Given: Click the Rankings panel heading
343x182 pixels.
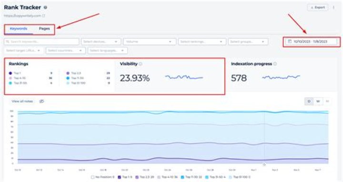Looking at the screenshot, I should pos(19,64).
